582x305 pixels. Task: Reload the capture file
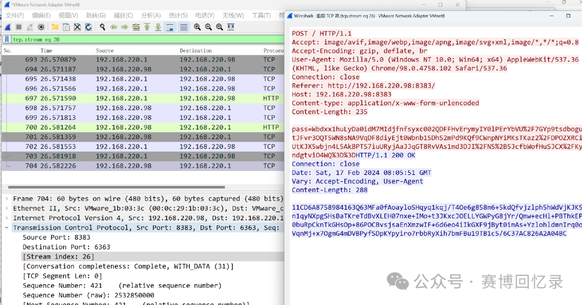(x=88, y=27)
